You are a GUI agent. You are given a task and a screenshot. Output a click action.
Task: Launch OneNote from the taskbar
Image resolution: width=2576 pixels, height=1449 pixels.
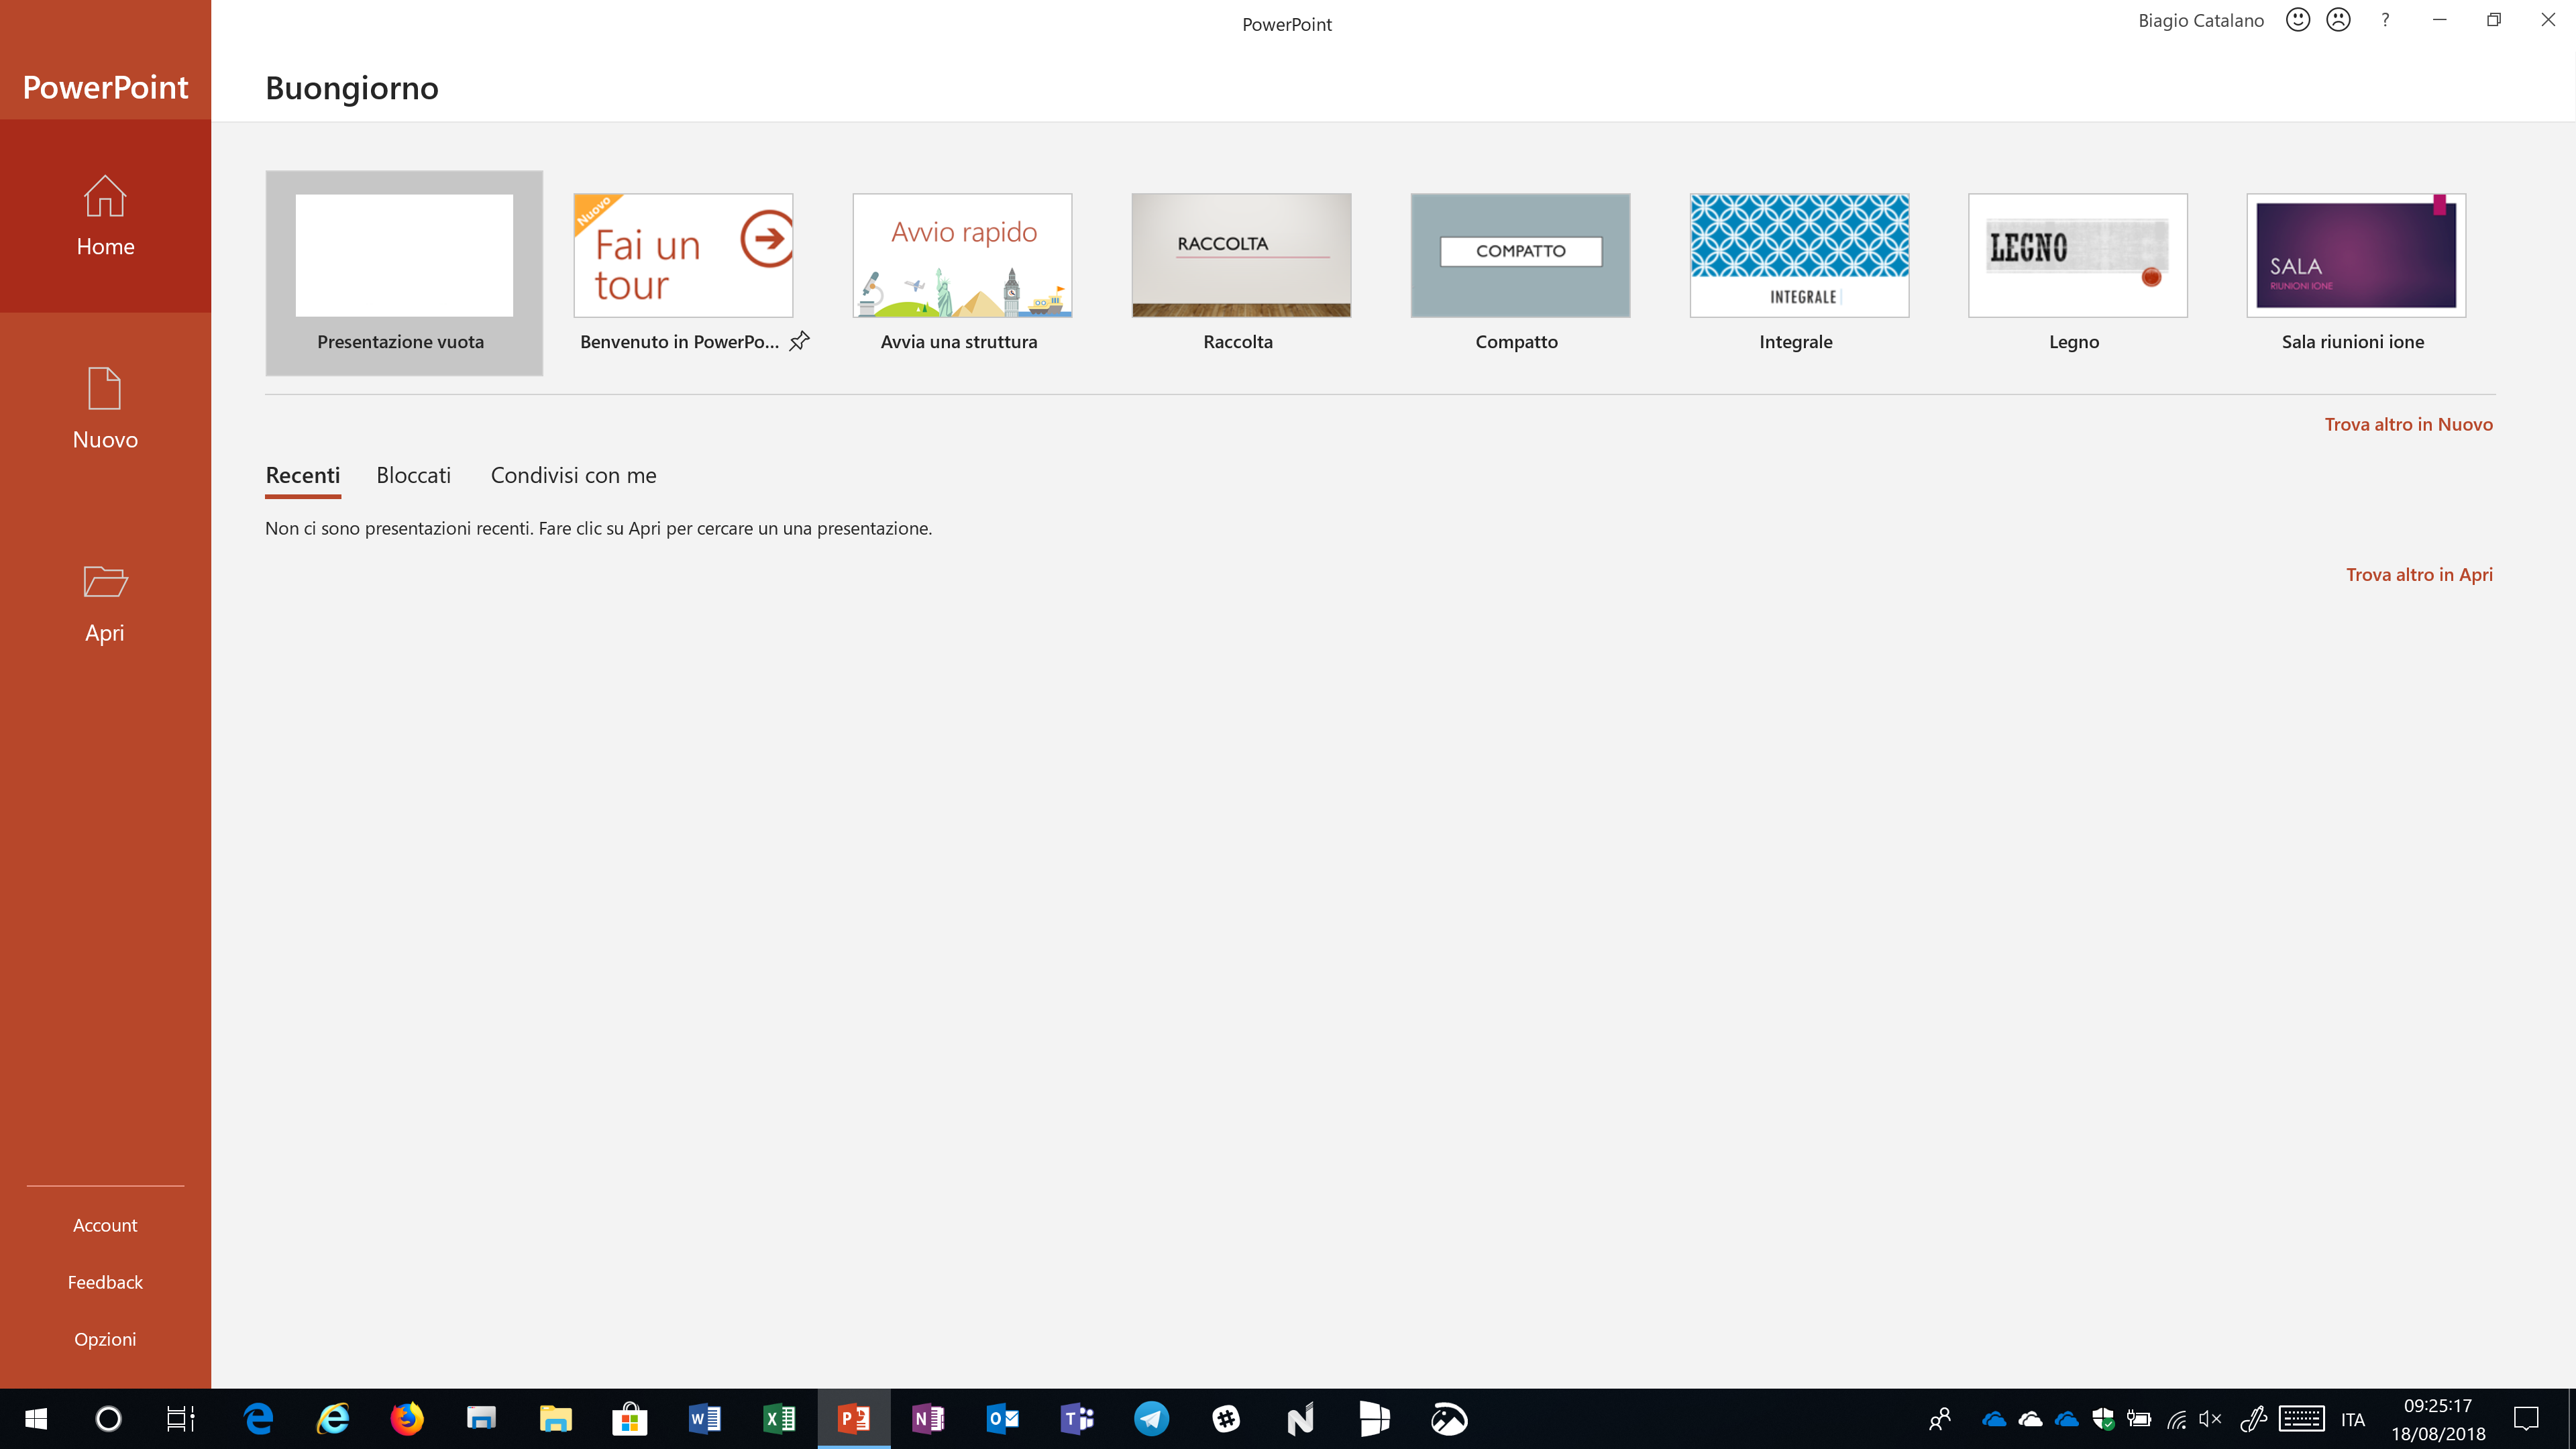[928, 1418]
